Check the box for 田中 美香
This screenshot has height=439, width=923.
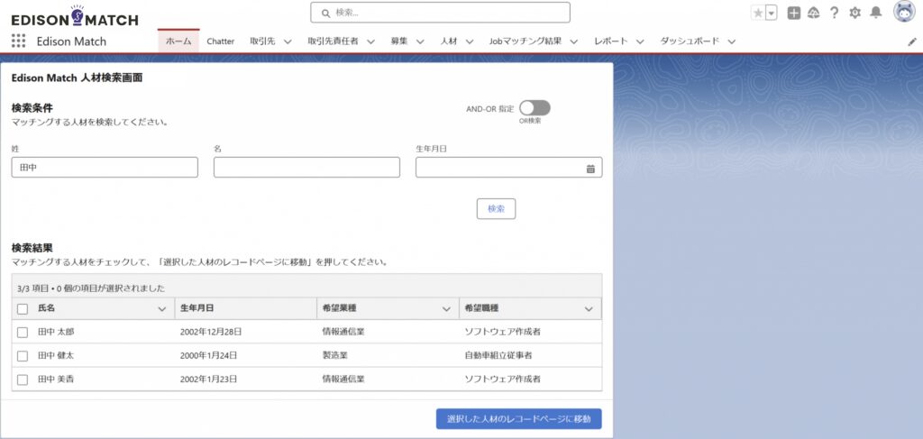click(23, 380)
